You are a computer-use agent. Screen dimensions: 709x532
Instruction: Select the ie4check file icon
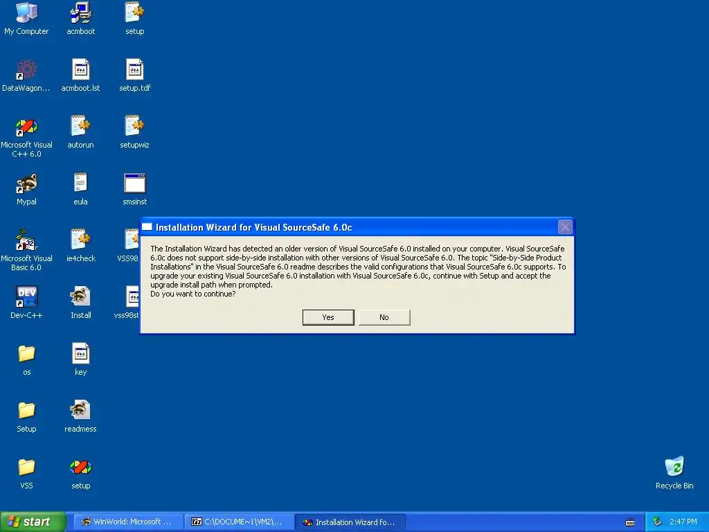pyautogui.click(x=80, y=246)
